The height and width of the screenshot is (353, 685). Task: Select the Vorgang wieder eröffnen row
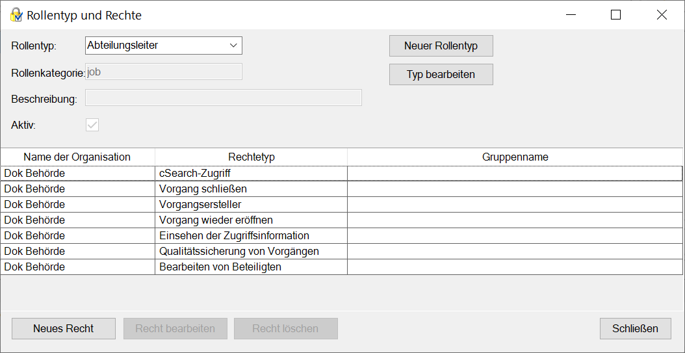[x=216, y=220]
